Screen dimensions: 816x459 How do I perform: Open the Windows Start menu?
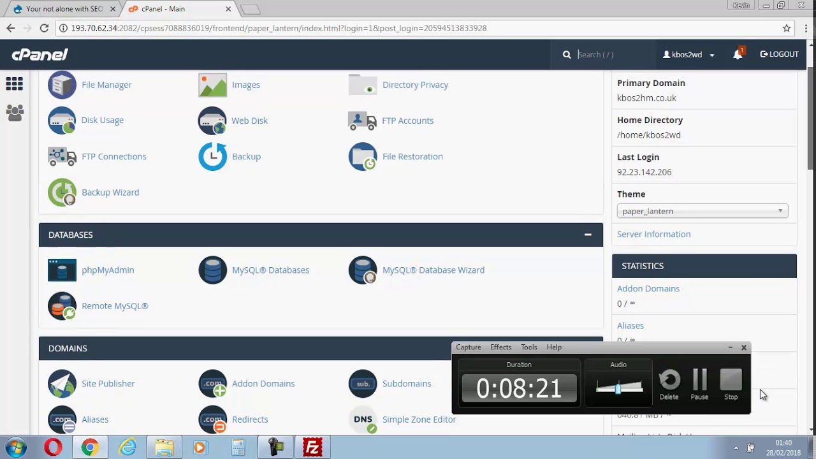coord(15,448)
